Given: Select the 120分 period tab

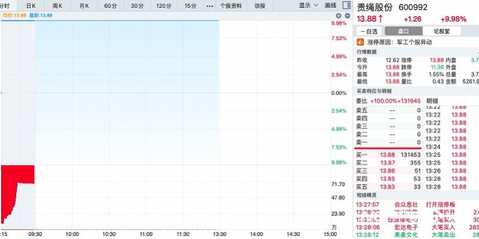Looking at the screenshot, I should pyautogui.click(x=163, y=6).
